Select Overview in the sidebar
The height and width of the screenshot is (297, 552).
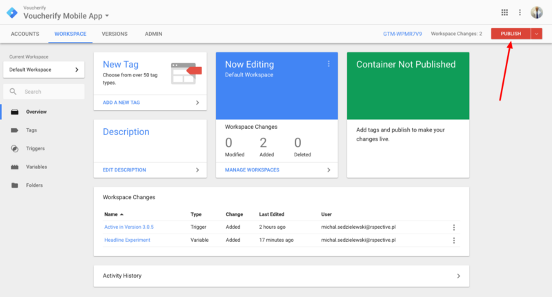click(x=37, y=112)
